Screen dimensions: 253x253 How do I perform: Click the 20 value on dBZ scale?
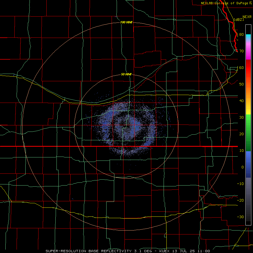(241, 134)
